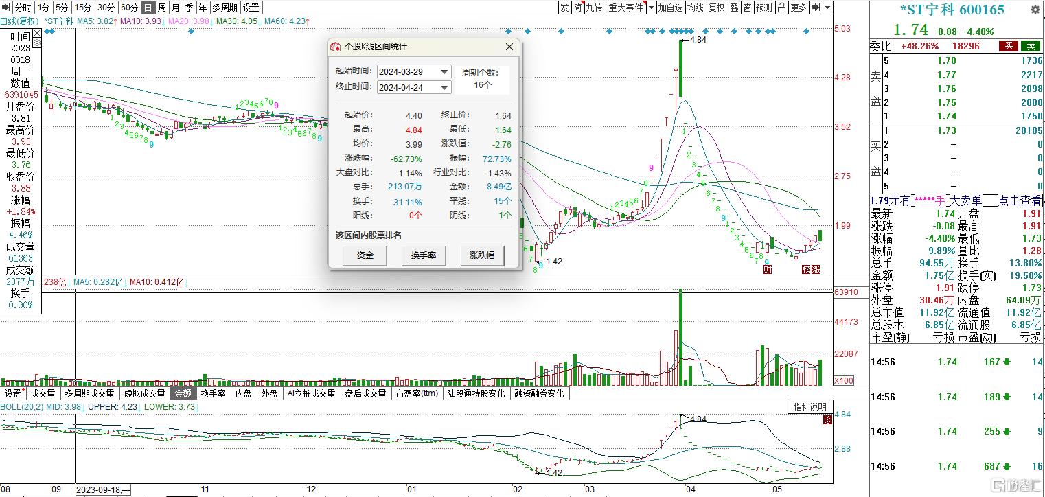Select the 市盈率(ttm) indicator tab

coord(418,393)
